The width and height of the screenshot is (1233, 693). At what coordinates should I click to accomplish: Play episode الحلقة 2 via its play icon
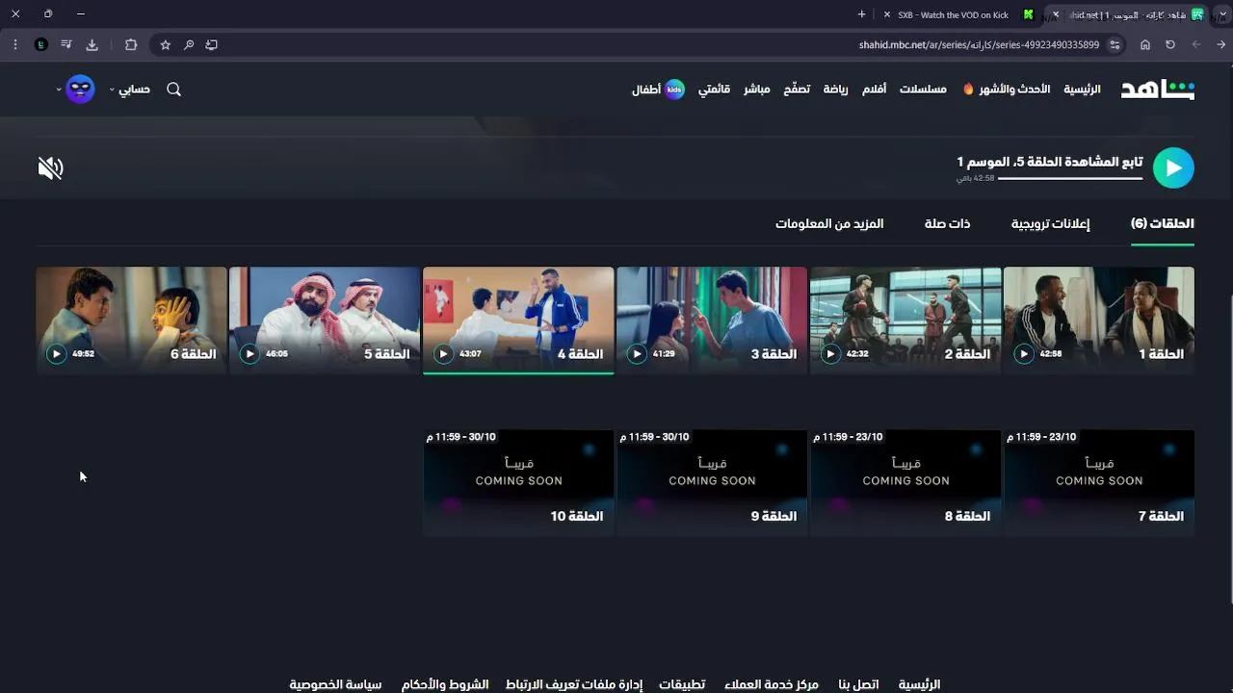(830, 354)
